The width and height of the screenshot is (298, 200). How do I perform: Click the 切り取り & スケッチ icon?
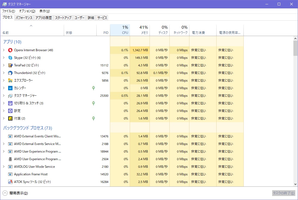pos(10,103)
